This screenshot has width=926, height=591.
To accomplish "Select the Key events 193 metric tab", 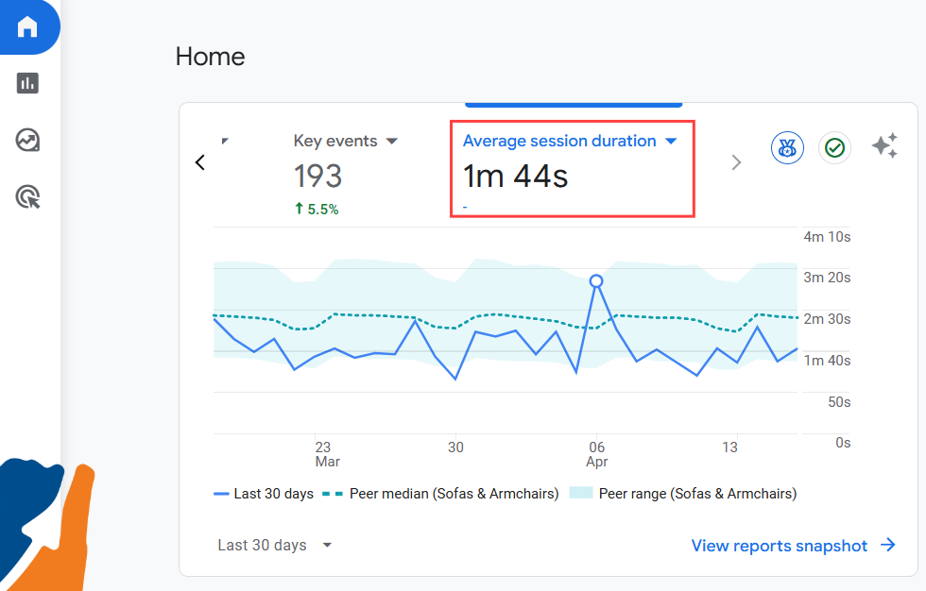I will coord(318,176).
